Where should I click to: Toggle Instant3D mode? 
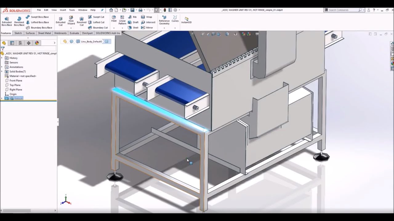click(186, 20)
